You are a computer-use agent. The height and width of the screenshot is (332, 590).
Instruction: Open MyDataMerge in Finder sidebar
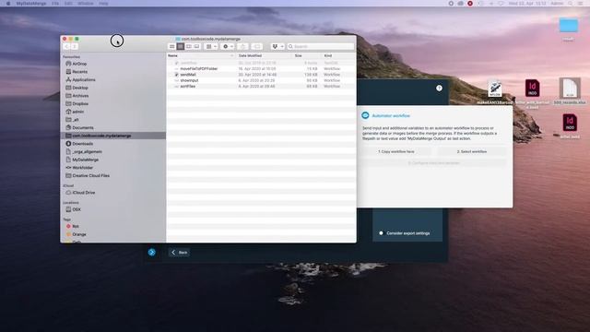pos(85,160)
